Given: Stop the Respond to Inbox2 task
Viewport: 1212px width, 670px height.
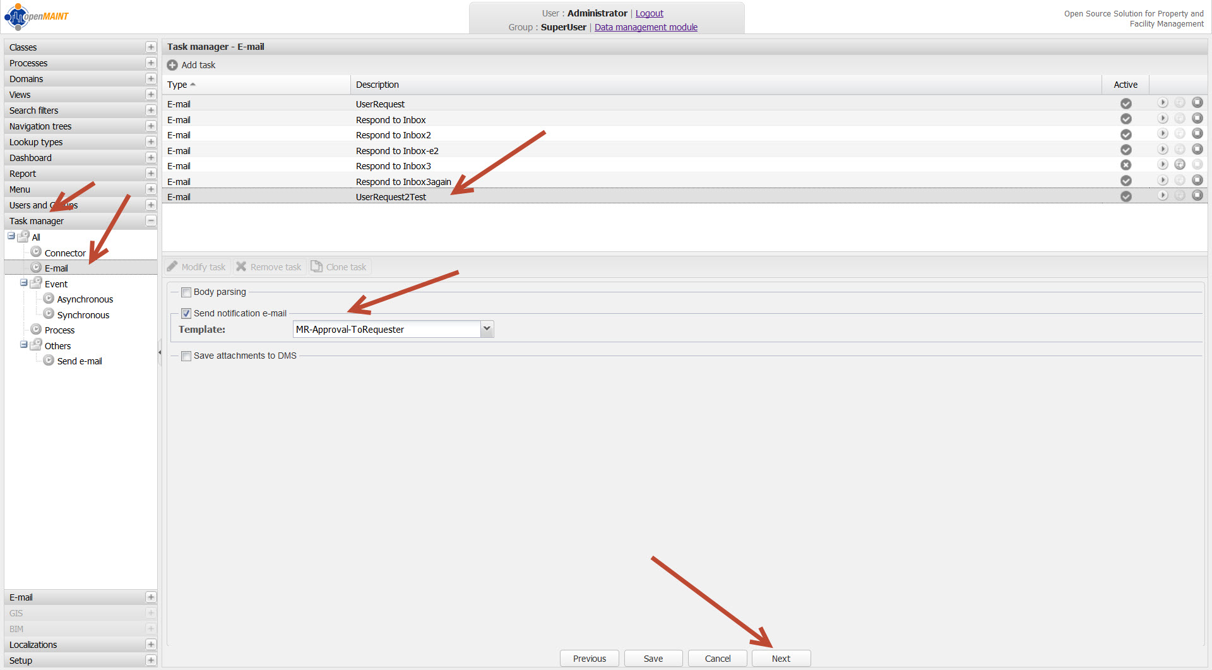Looking at the screenshot, I should [x=1197, y=134].
